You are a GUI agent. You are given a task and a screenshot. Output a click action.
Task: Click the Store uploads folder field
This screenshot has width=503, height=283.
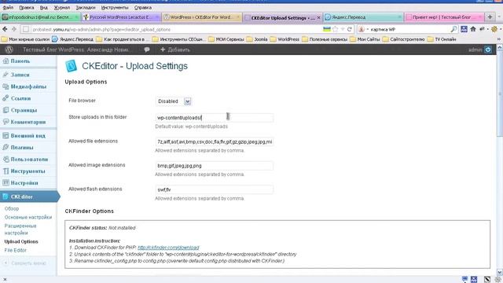point(215,118)
